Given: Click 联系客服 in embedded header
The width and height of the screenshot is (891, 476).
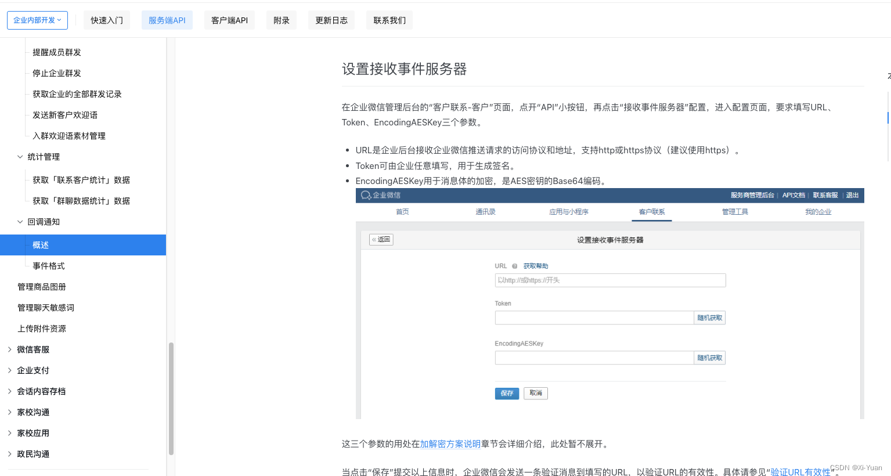Looking at the screenshot, I should pyautogui.click(x=825, y=195).
